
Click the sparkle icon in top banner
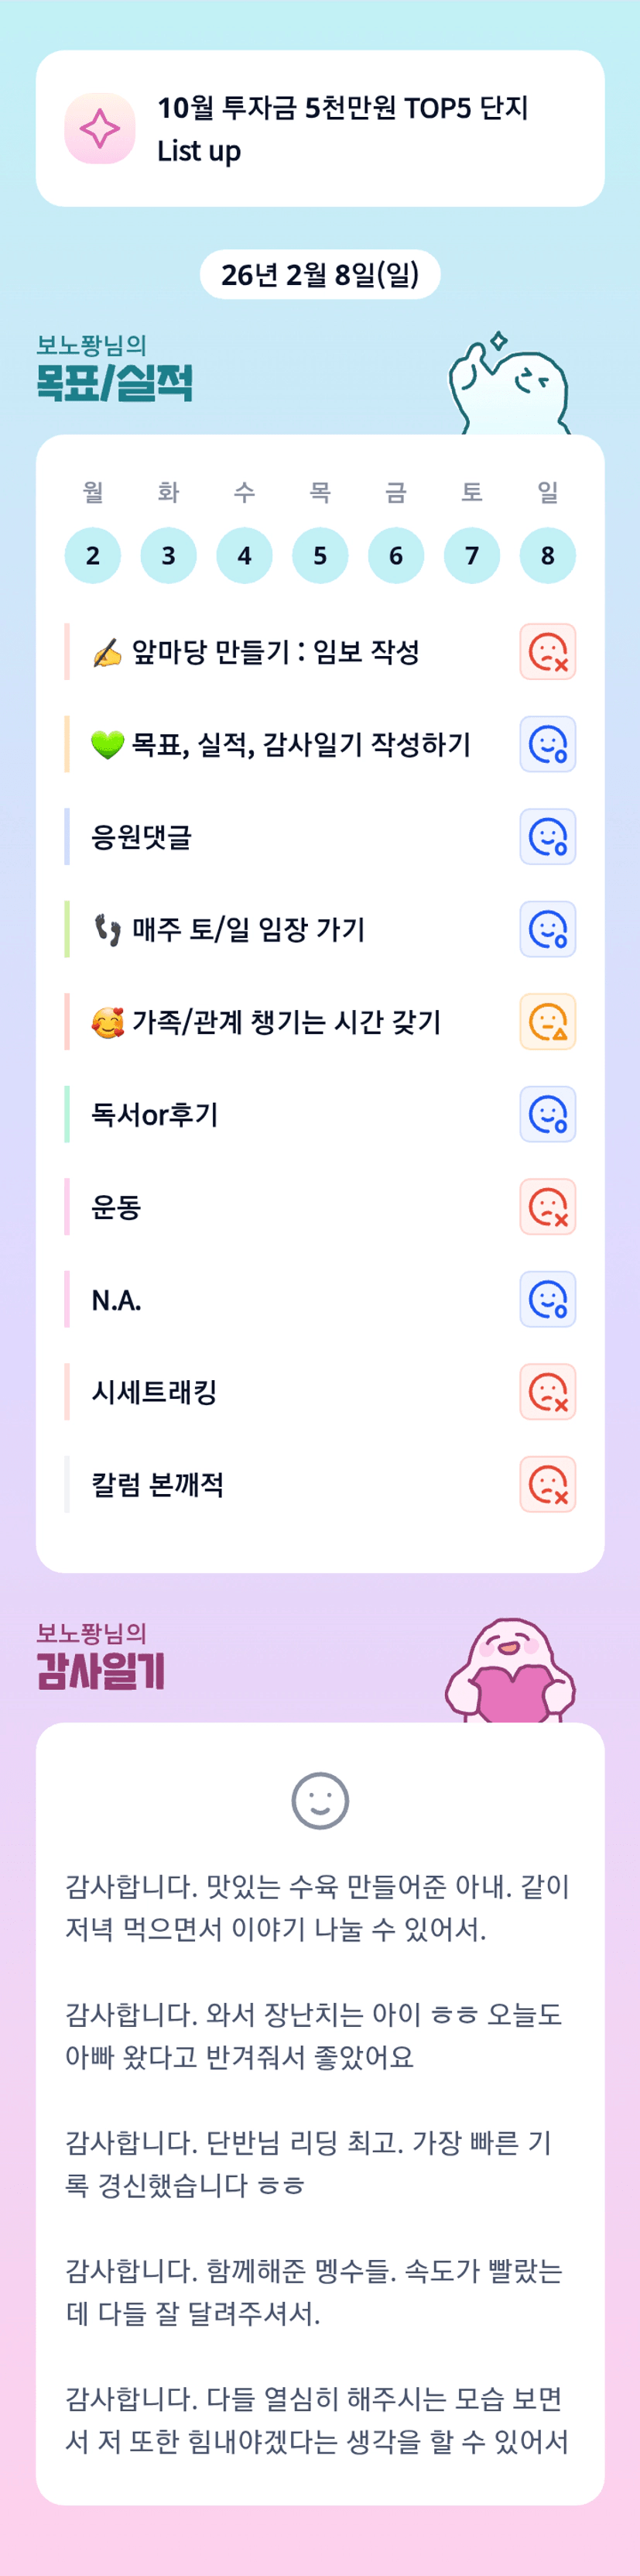(x=100, y=129)
